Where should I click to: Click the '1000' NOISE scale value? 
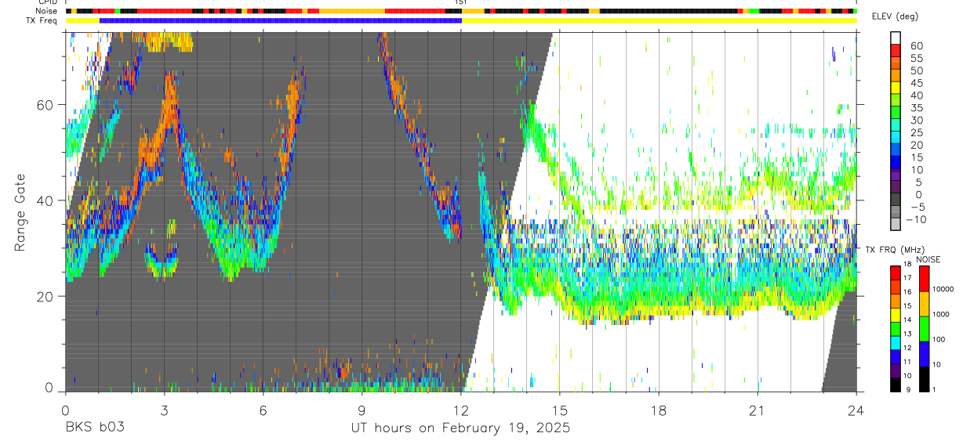click(941, 314)
